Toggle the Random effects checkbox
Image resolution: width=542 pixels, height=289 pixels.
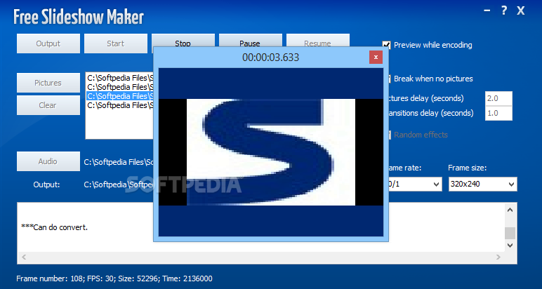click(390, 135)
